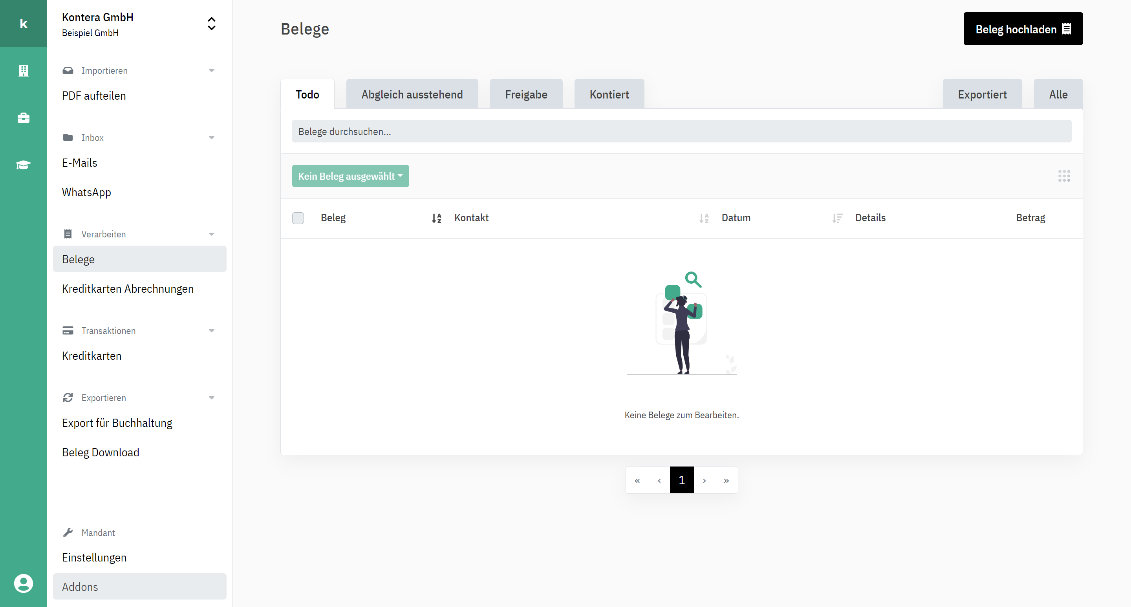Click the Details column header
Viewport: 1131px width, 607px height.
click(870, 218)
